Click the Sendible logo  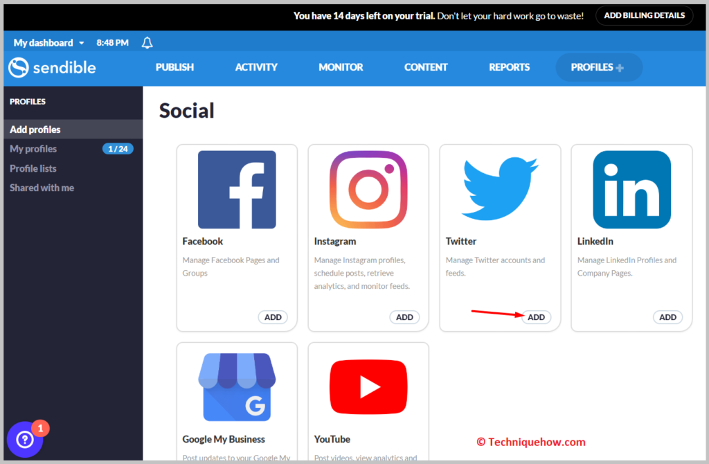pyautogui.click(x=52, y=67)
